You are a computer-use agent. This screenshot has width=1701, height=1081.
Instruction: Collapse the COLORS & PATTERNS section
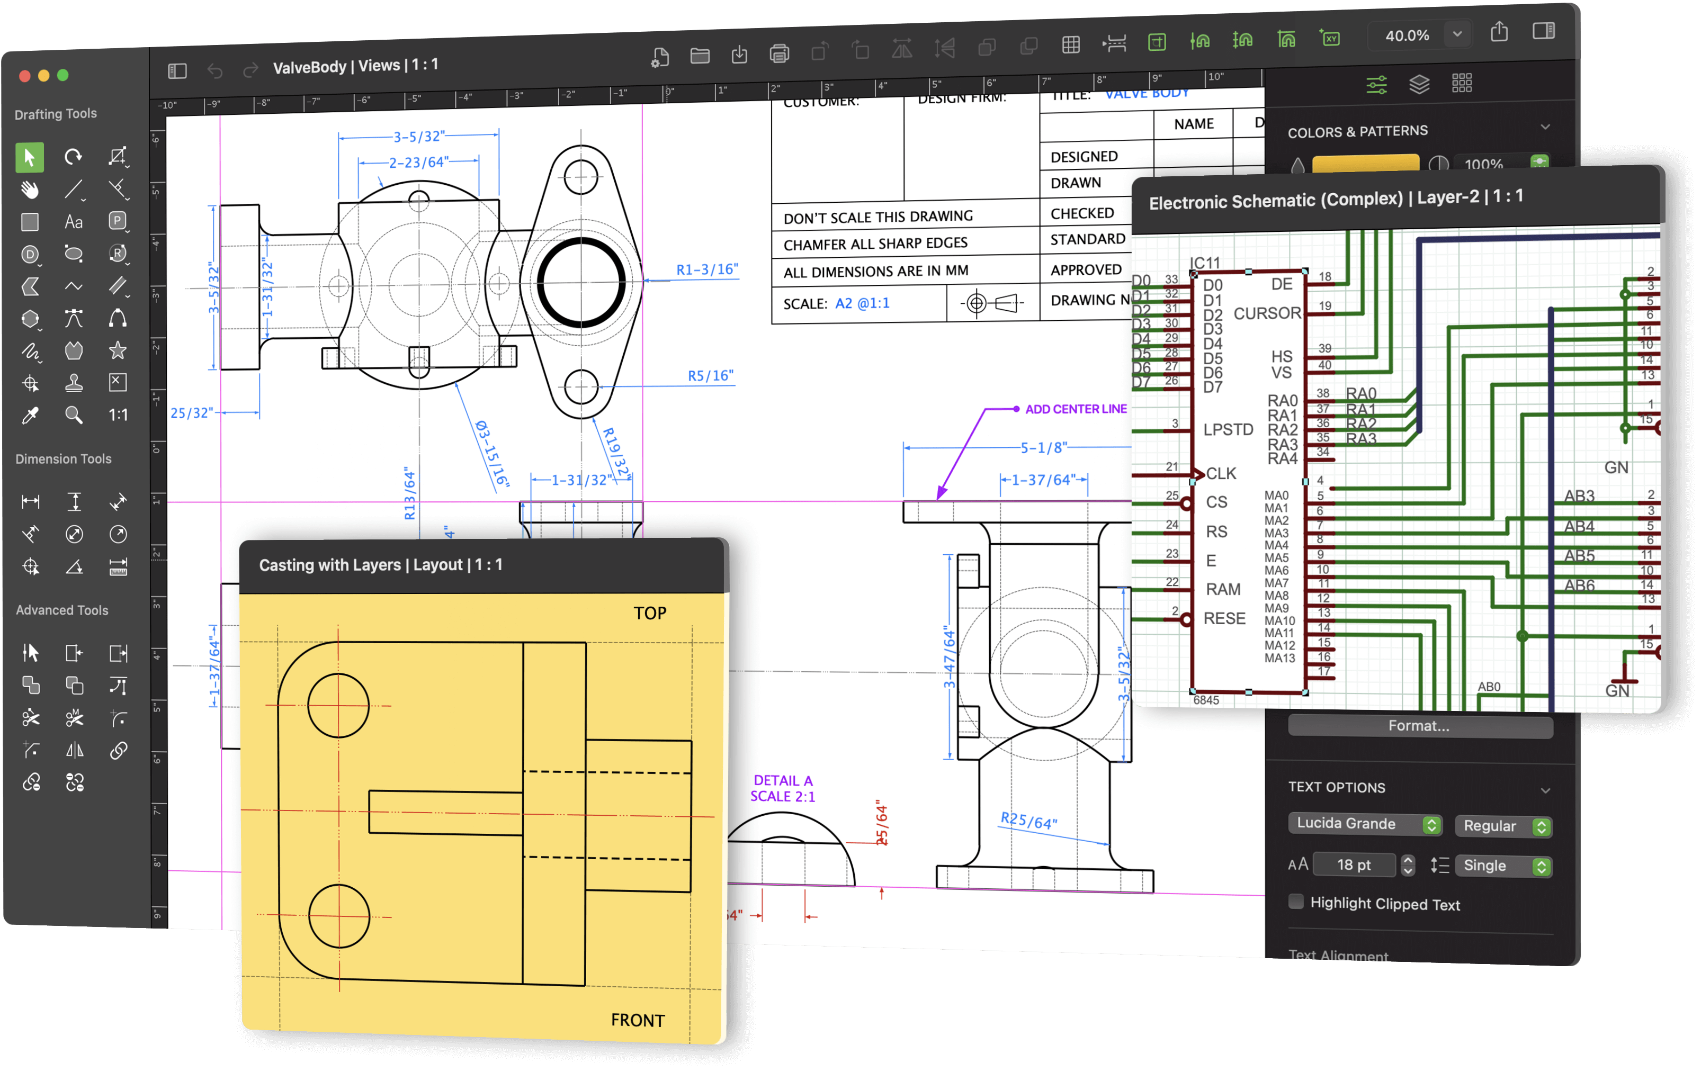coord(1546,127)
